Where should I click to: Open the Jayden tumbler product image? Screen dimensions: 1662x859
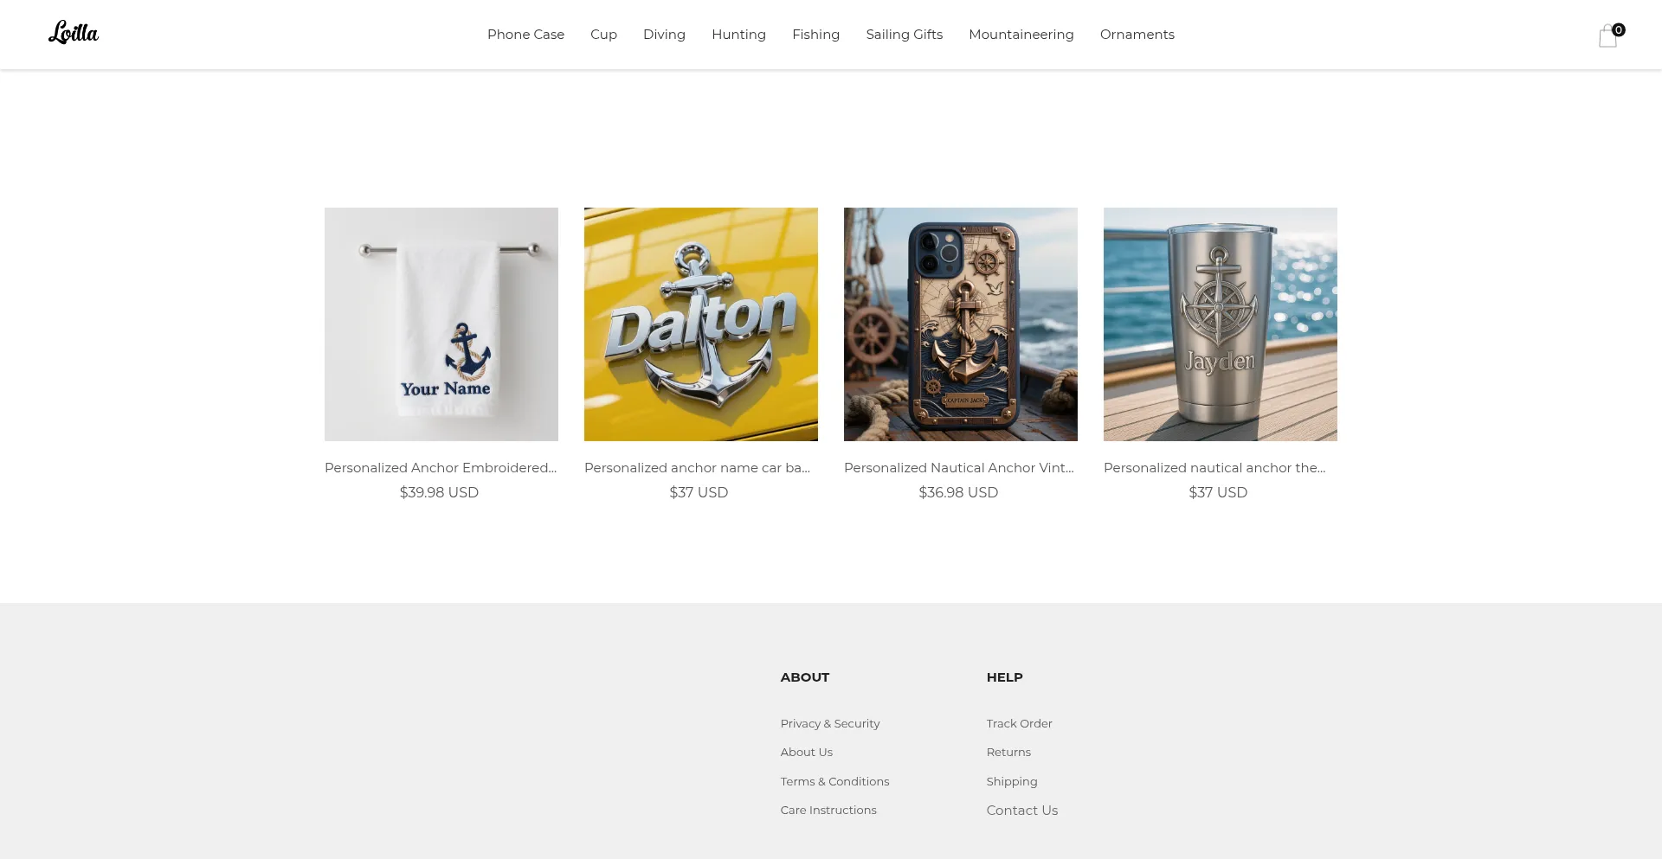[x=1221, y=324]
